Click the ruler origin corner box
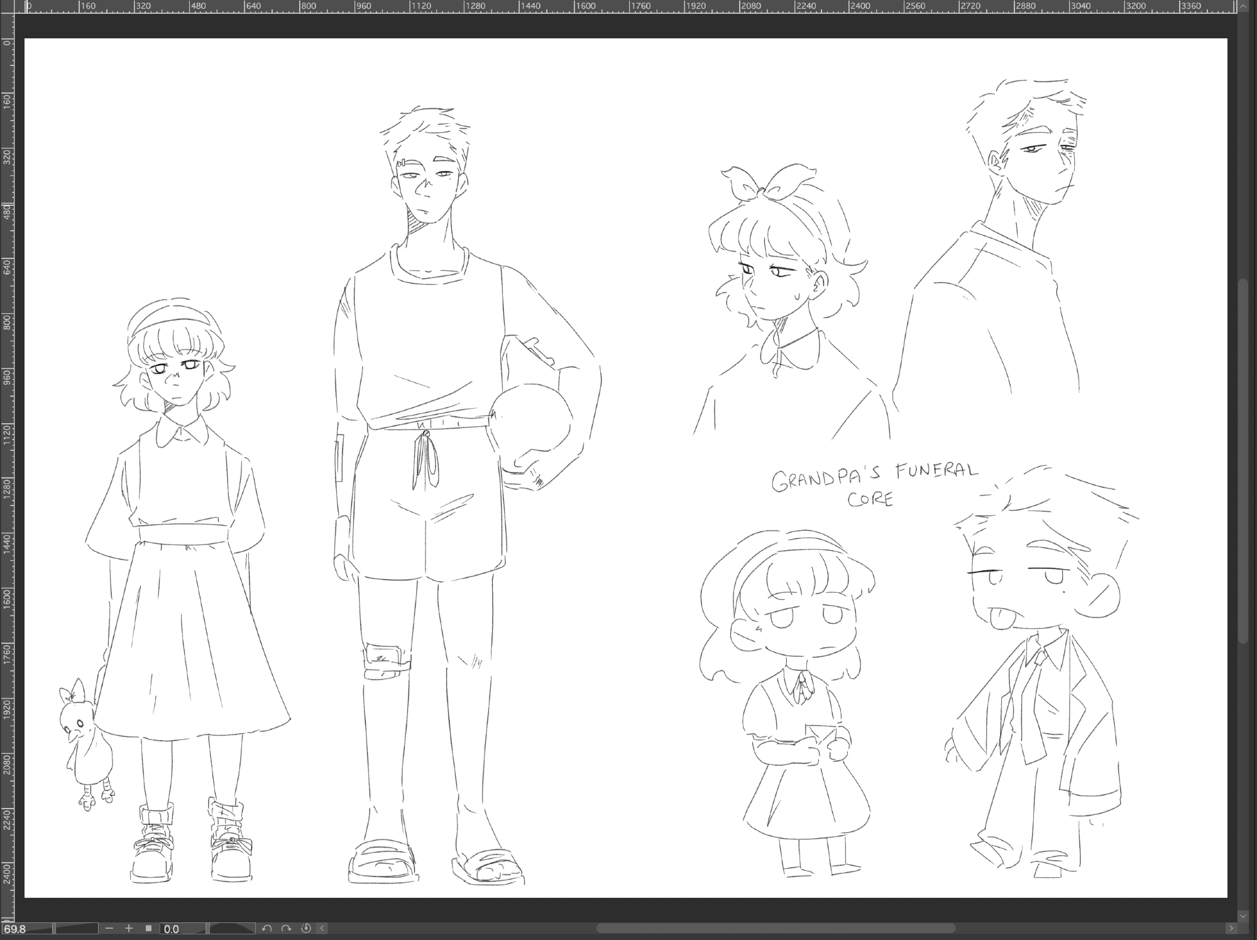The image size is (1257, 940). click(7, 6)
